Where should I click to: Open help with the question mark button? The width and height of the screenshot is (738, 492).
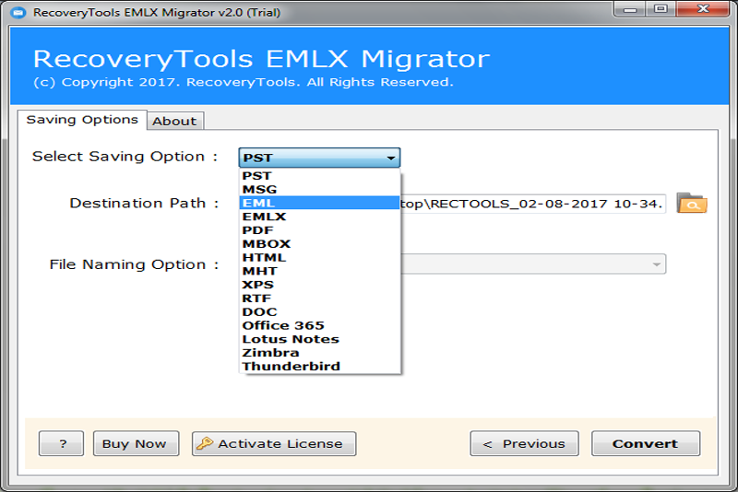click(x=61, y=443)
